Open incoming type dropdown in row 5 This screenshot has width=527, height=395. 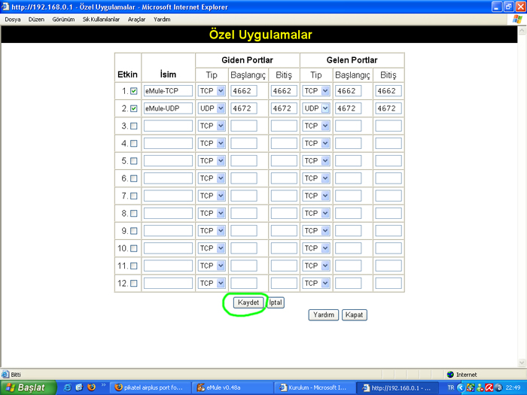[316, 160]
